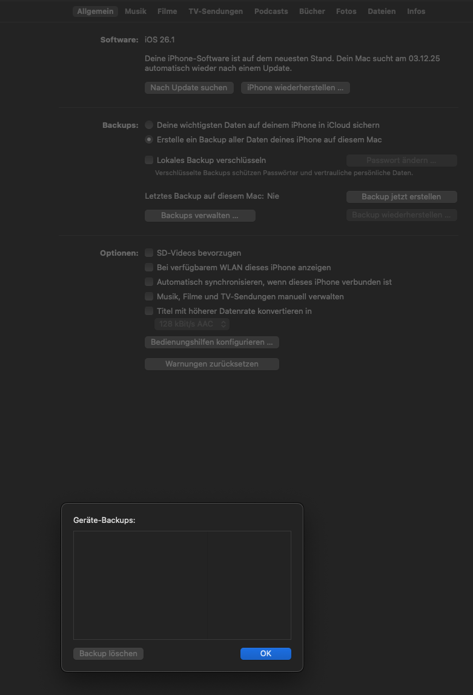Toggle Bei verfügbarem WLAN anzeigen checkbox
This screenshot has width=473, height=695.
149,267
